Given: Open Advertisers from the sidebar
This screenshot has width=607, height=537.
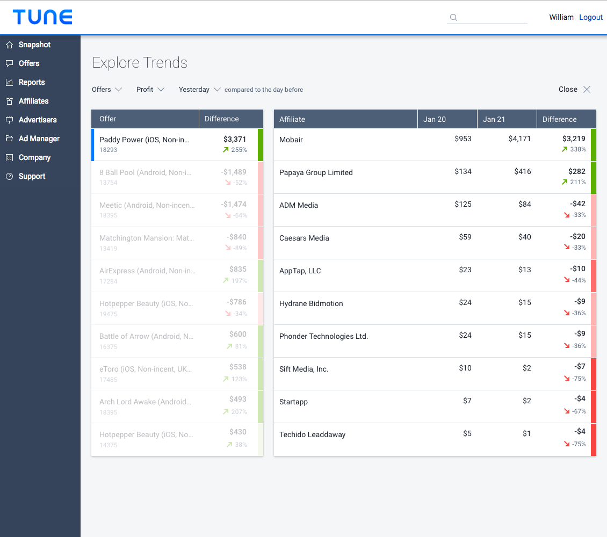Looking at the screenshot, I should (40, 120).
